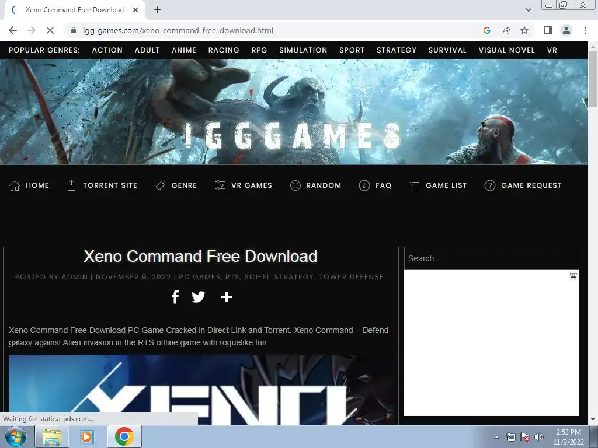Stop loading the page
The width and height of the screenshot is (598, 448).
pos(50,30)
